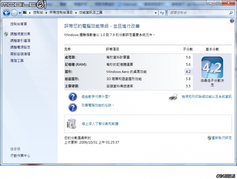The height and width of the screenshot is (179, 237).
Task: Select the 圖形 row label
Action: pos(69,72)
